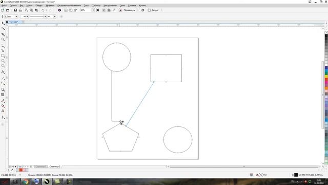The width and height of the screenshot is (328, 185).
Task: Click the horizontal scrollbar
Action: click(x=244, y=166)
